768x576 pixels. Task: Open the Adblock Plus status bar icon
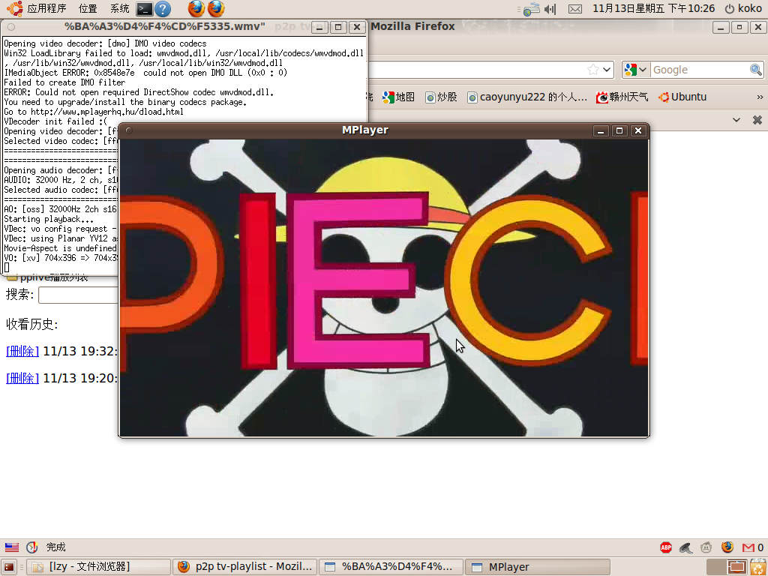(666, 547)
